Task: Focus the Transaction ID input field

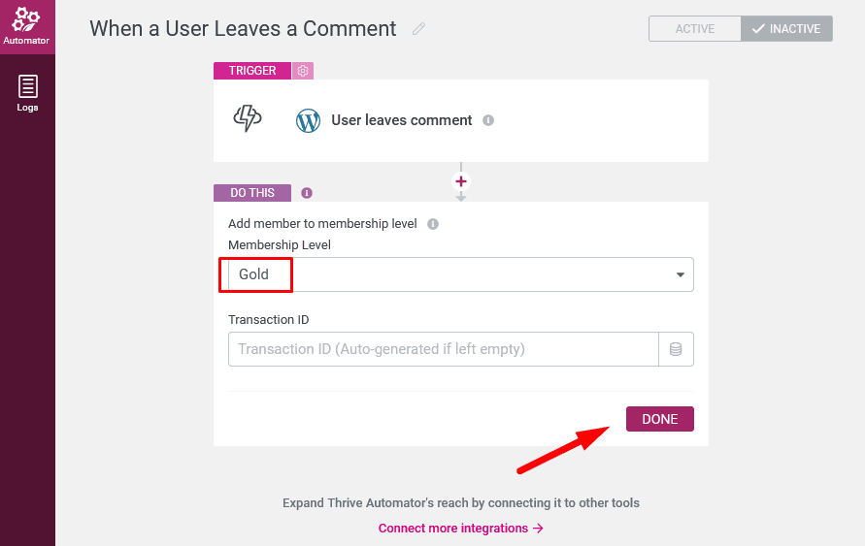Action: coord(444,349)
